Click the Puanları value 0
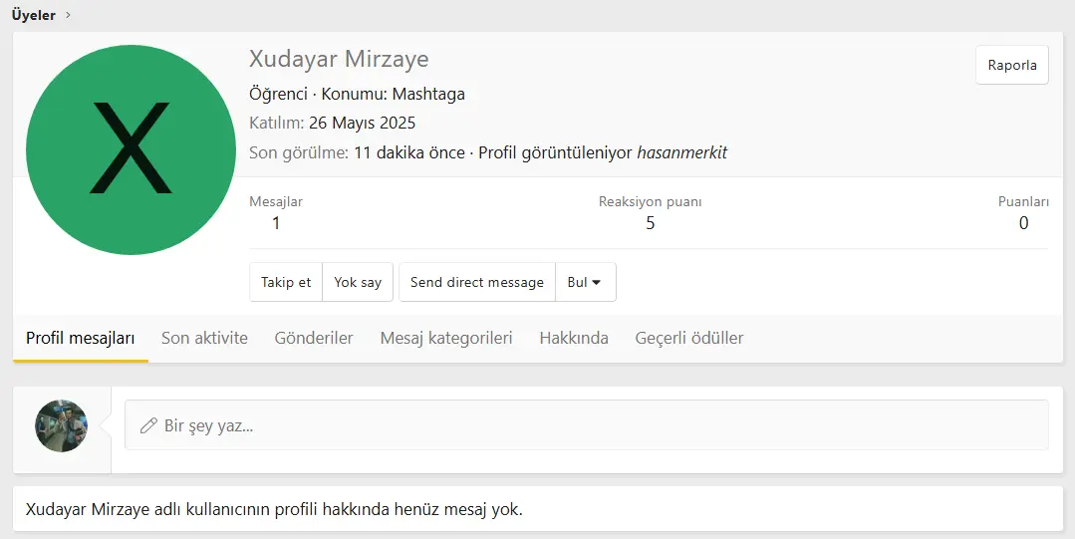The image size is (1075, 539). click(x=1023, y=223)
